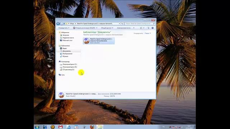Expand the Открыть с помощью UltraISO arrow
Screen dimensions: 230x129
(97, 28)
